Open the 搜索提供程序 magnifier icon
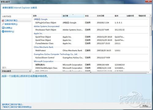153x110 pixels. pyautogui.click(x=3, y=24)
